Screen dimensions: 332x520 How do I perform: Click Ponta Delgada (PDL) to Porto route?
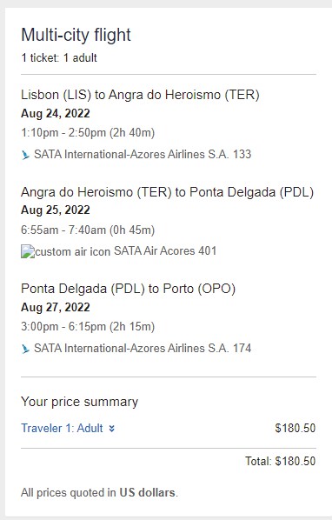point(129,289)
